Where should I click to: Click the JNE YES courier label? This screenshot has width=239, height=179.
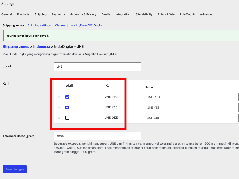111,107
